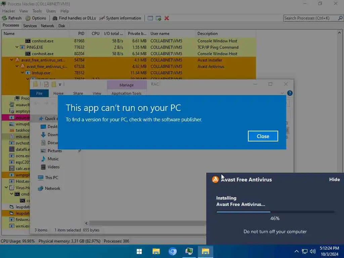Click the Properties checkmark icon in Explorer titlebar
The width and height of the screenshot is (344, 258).
tap(46, 84)
